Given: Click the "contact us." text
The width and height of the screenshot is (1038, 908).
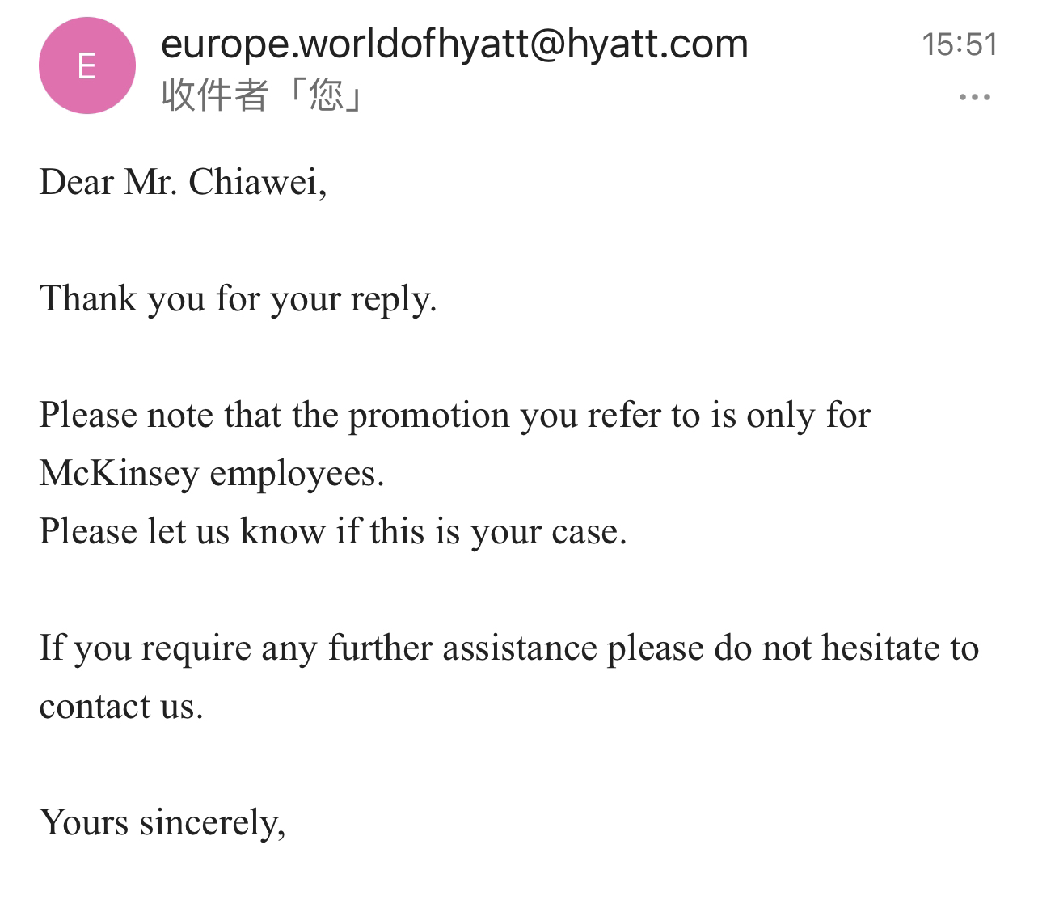Looking at the screenshot, I should [121, 707].
